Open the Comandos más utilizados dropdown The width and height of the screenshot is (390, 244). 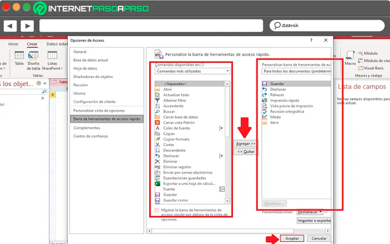pyautogui.click(x=192, y=71)
